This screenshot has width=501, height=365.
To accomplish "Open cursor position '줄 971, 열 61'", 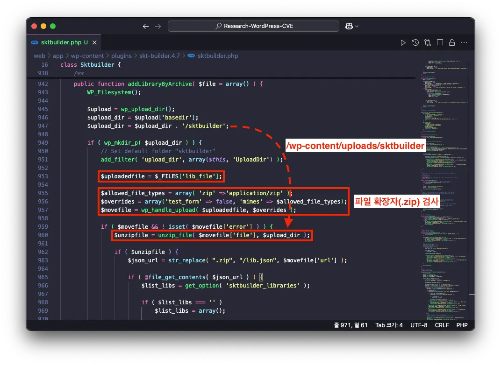I will tap(351, 325).
